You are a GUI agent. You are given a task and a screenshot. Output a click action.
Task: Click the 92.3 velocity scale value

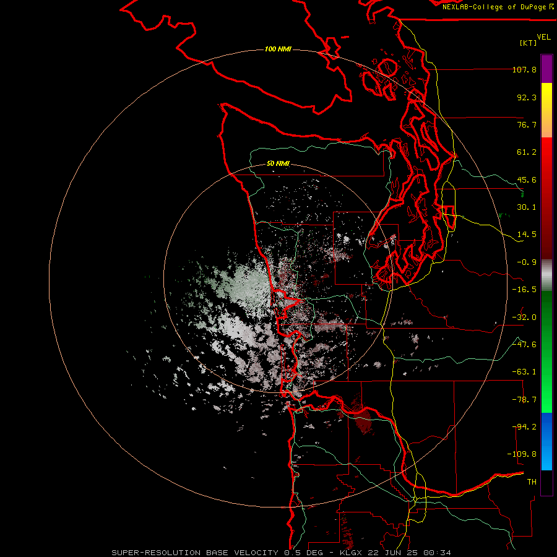point(527,97)
